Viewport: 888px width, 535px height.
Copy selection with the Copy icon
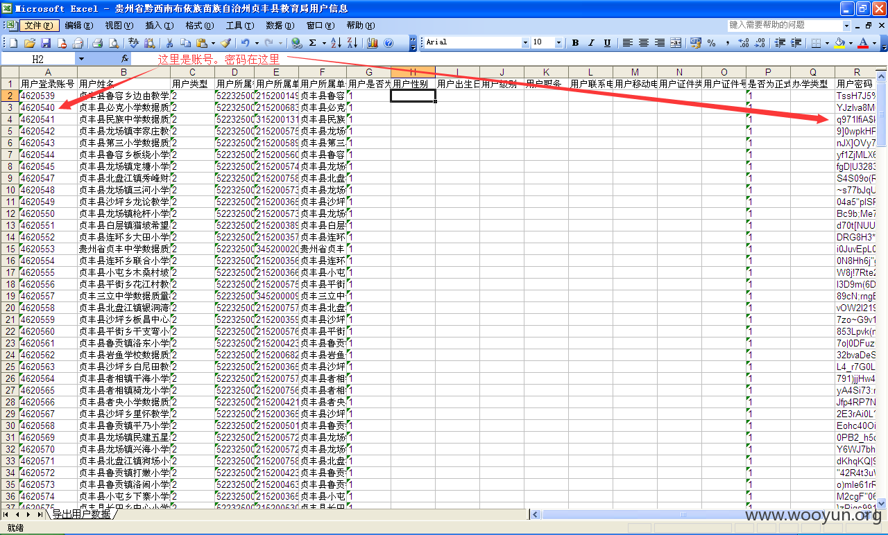tap(185, 43)
